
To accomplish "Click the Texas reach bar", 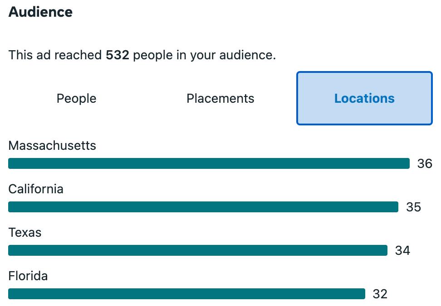I will pos(197,250).
